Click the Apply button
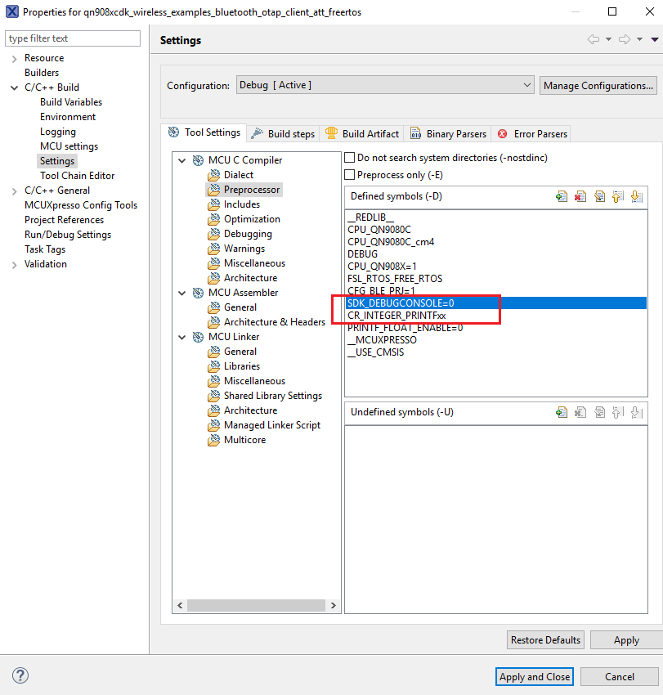This screenshot has width=663, height=695. click(627, 640)
